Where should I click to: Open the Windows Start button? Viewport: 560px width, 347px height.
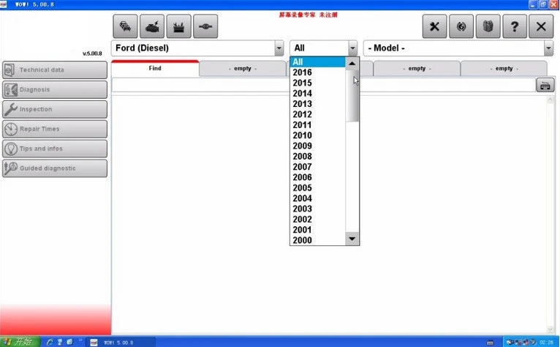[x=20, y=342]
